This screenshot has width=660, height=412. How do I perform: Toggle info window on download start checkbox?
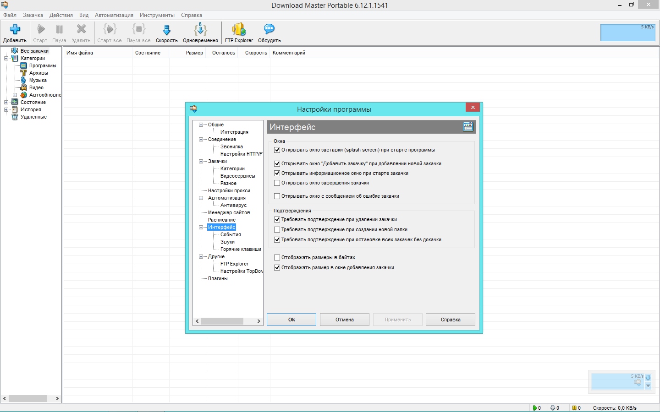coord(277,173)
